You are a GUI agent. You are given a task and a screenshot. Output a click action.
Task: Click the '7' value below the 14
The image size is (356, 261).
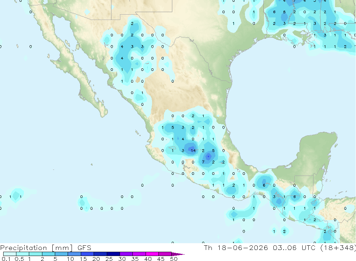pyautogui.click(x=203, y=162)
